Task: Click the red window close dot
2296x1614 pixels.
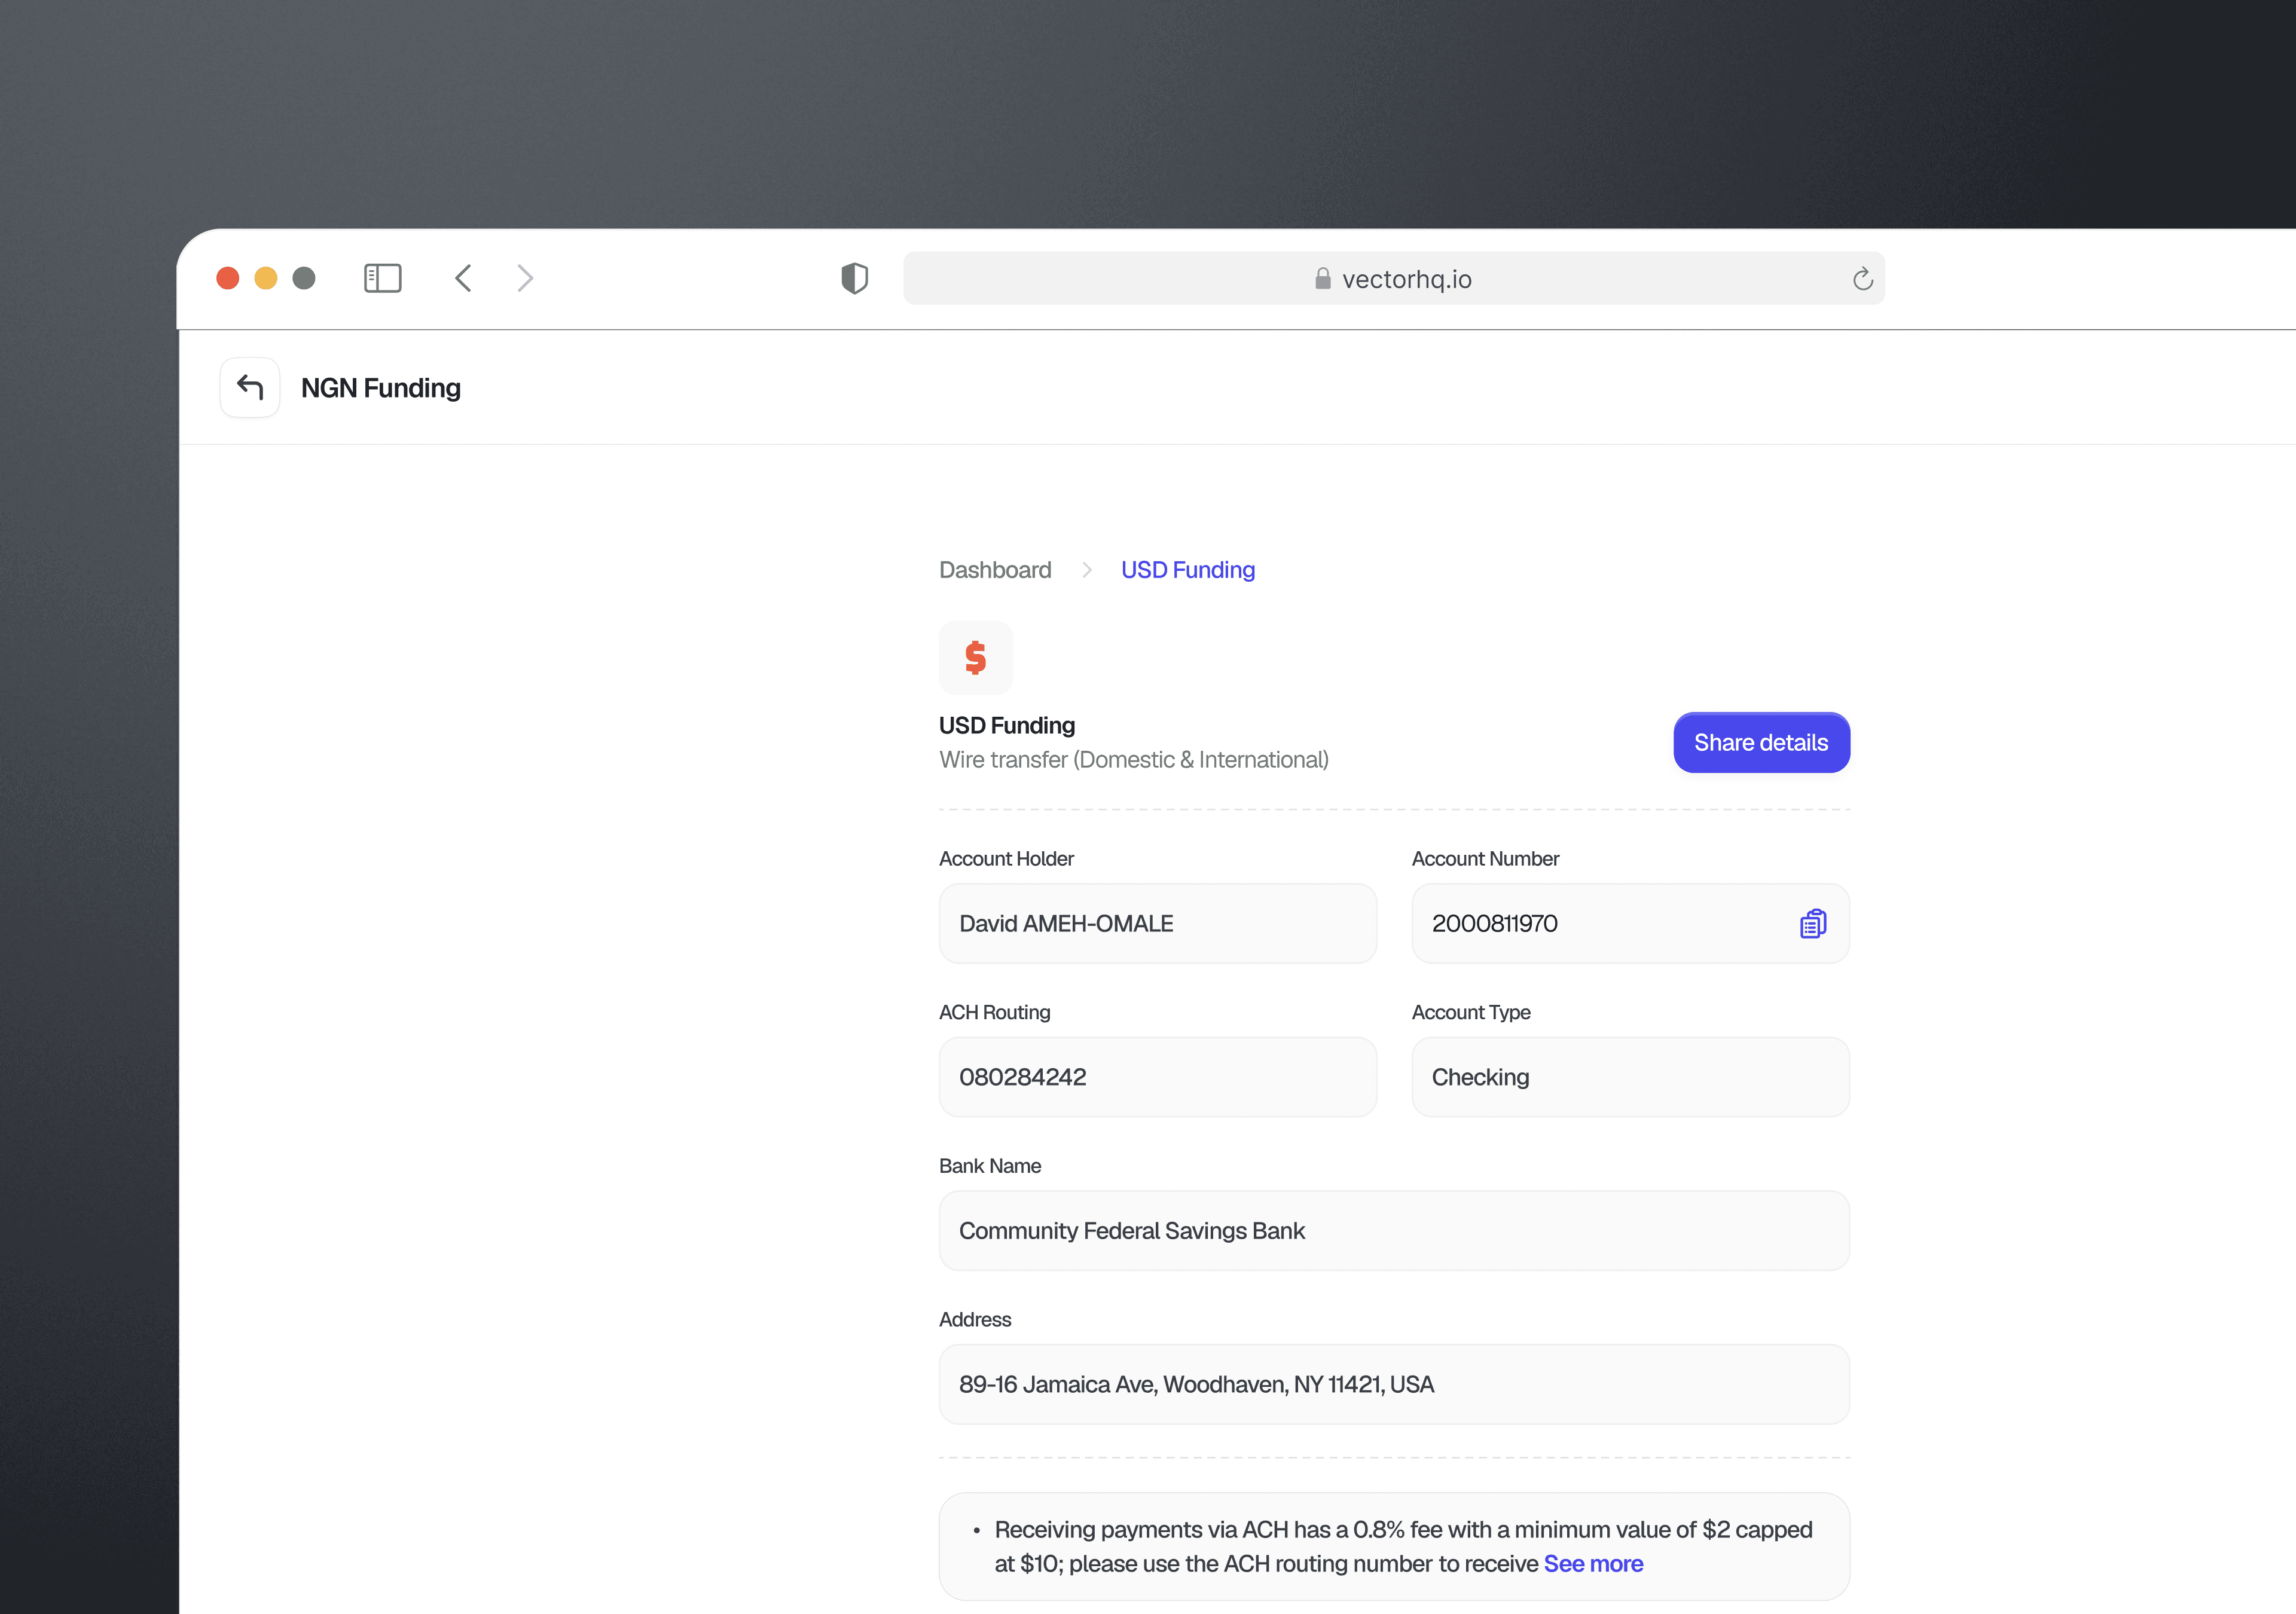Action: [x=228, y=278]
